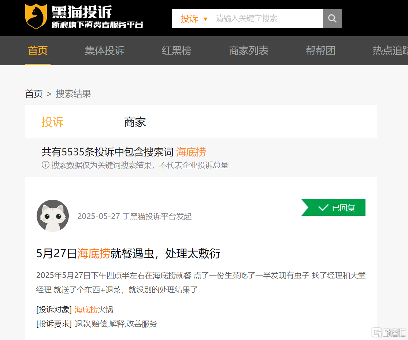Click the date 2025-05-27 于黑猫投诉平台发起
Image resolution: width=408 pixels, height=340 pixels.
[134, 216]
